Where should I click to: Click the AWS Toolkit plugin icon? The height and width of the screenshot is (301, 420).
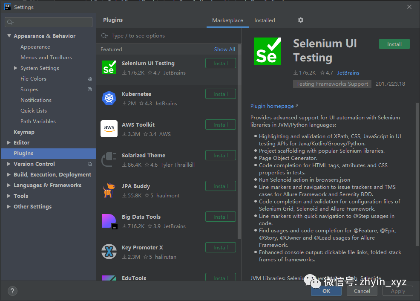click(109, 129)
